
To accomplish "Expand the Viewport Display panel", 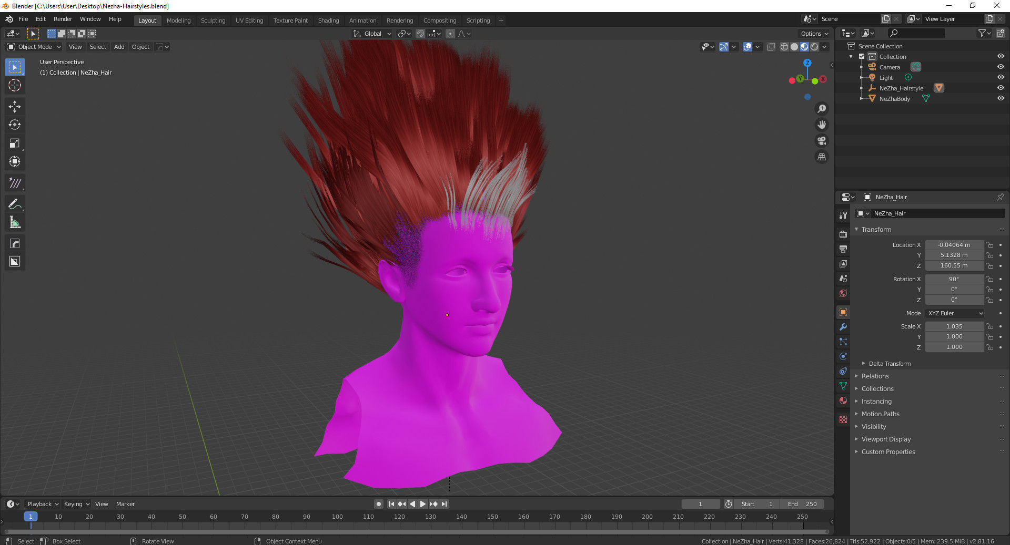I will click(886, 439).
